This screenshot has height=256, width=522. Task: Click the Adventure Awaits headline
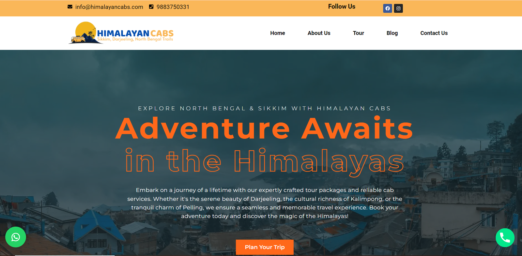pos(264,128)
